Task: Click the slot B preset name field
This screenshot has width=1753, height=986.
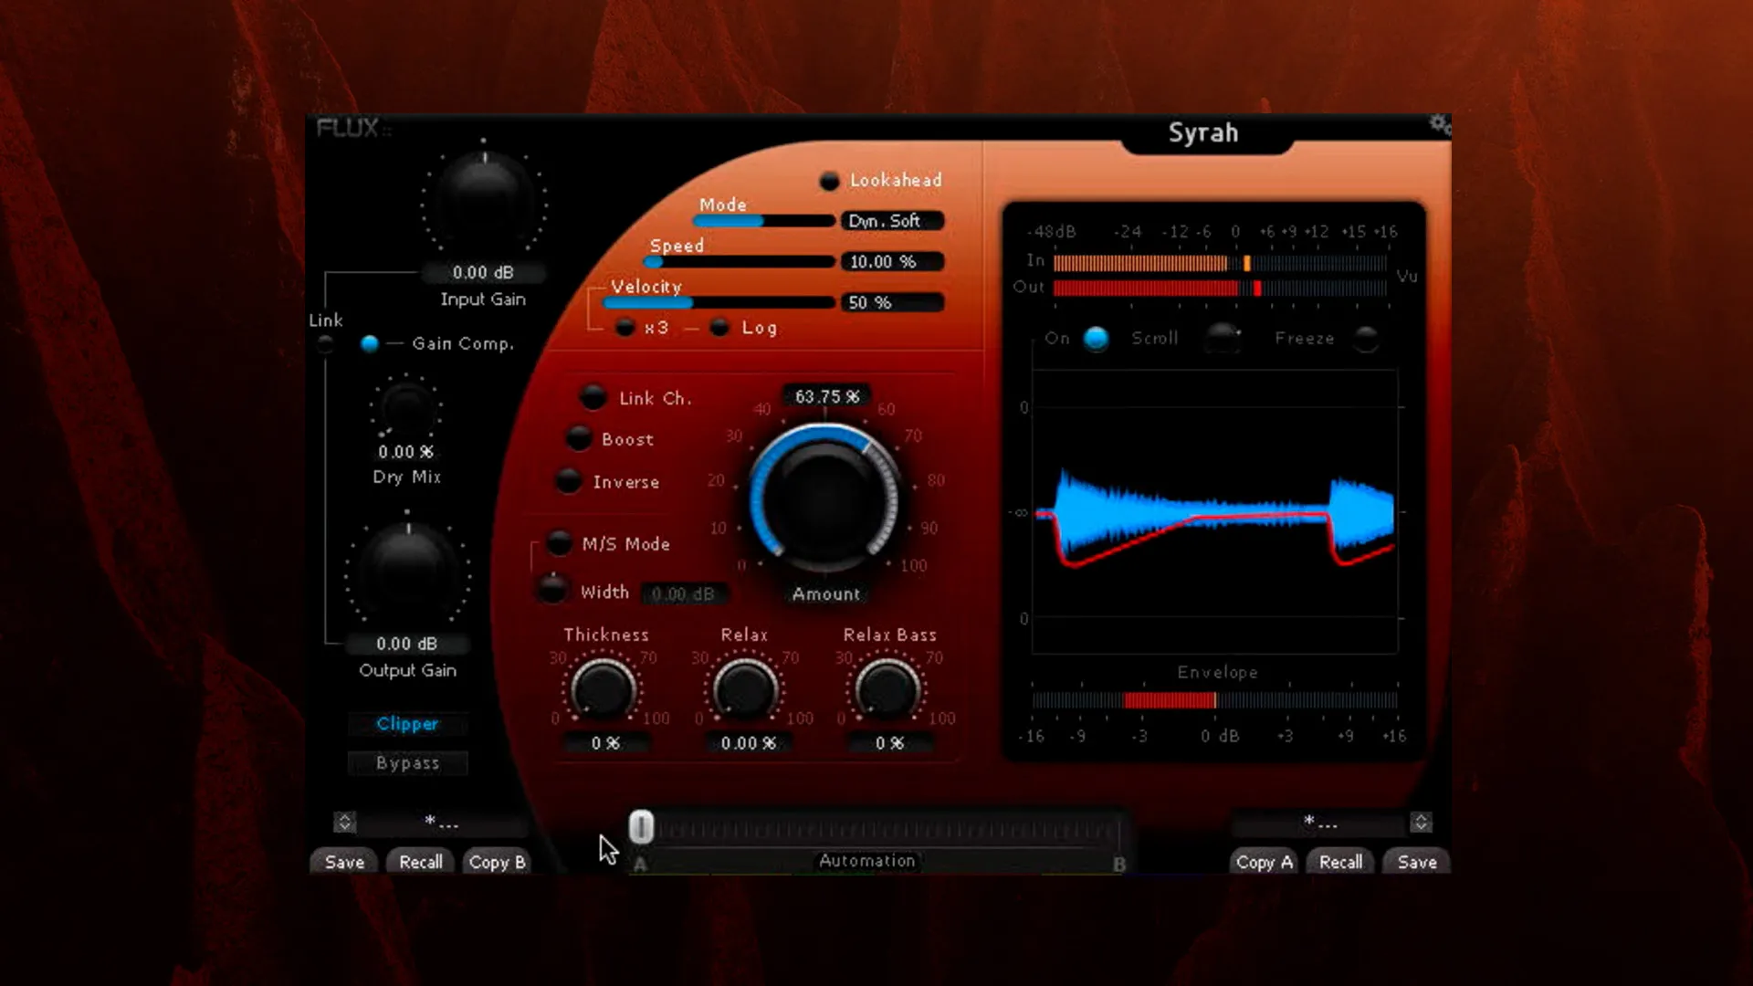Action: (x=1320, y=823)
